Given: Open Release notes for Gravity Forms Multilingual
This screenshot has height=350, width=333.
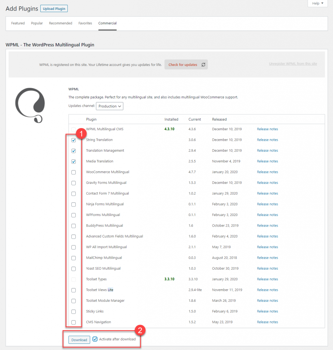Looking at the screenshot, I should [267, 183].
